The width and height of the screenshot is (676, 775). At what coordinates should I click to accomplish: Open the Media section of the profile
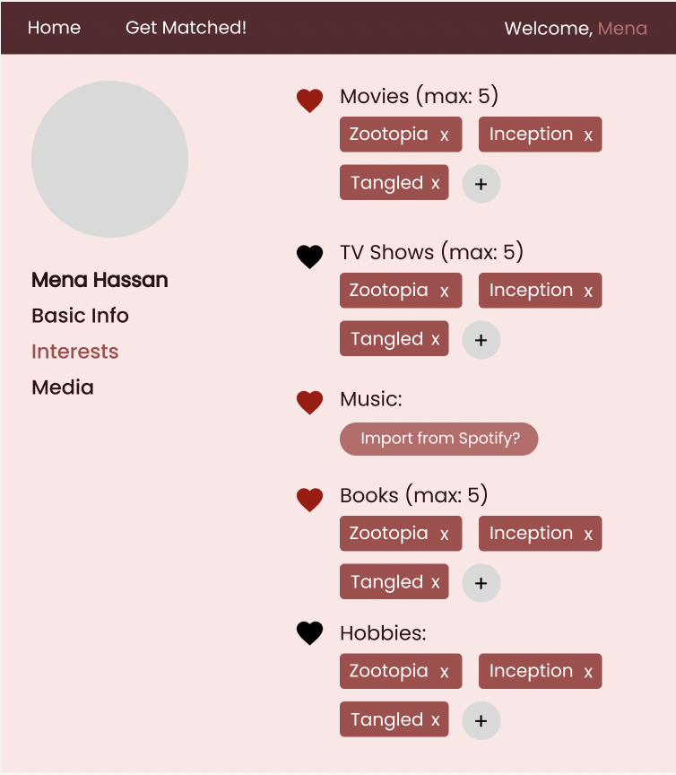pos(62,387)
